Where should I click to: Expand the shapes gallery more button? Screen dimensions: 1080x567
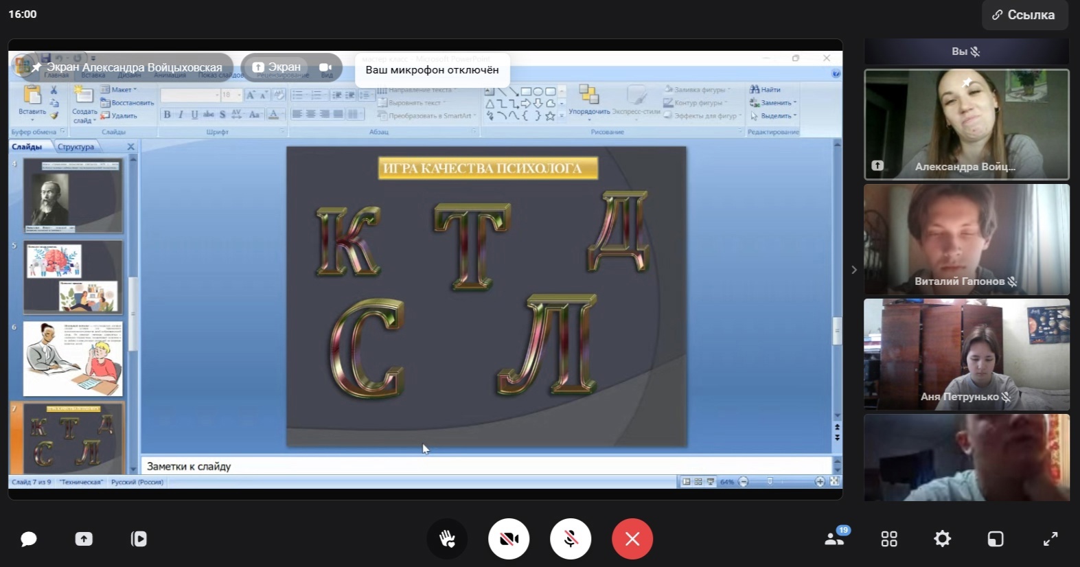(562, 116)
